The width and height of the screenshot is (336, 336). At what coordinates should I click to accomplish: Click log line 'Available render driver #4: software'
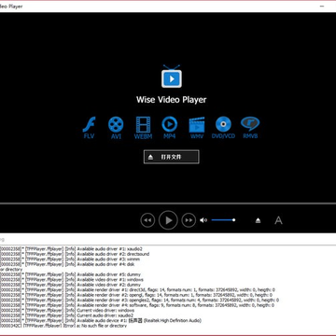click(137, 305)
